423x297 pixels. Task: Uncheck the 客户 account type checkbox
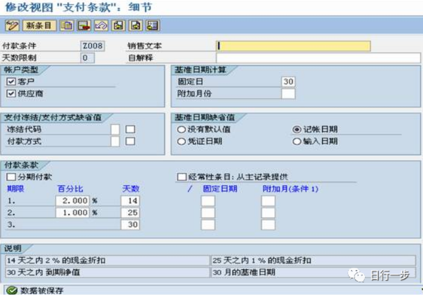[x=11, y=81]
